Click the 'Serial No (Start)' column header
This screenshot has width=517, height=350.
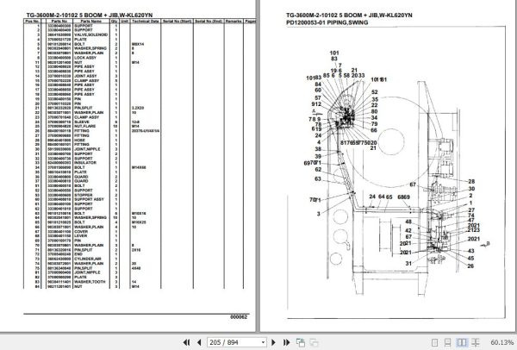coord(177,21)
